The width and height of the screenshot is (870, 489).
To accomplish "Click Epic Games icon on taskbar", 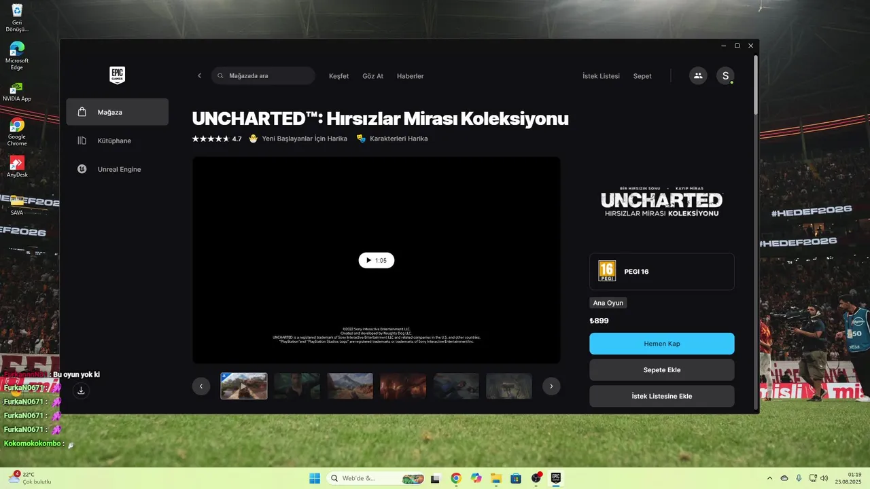I will point(556,478).
